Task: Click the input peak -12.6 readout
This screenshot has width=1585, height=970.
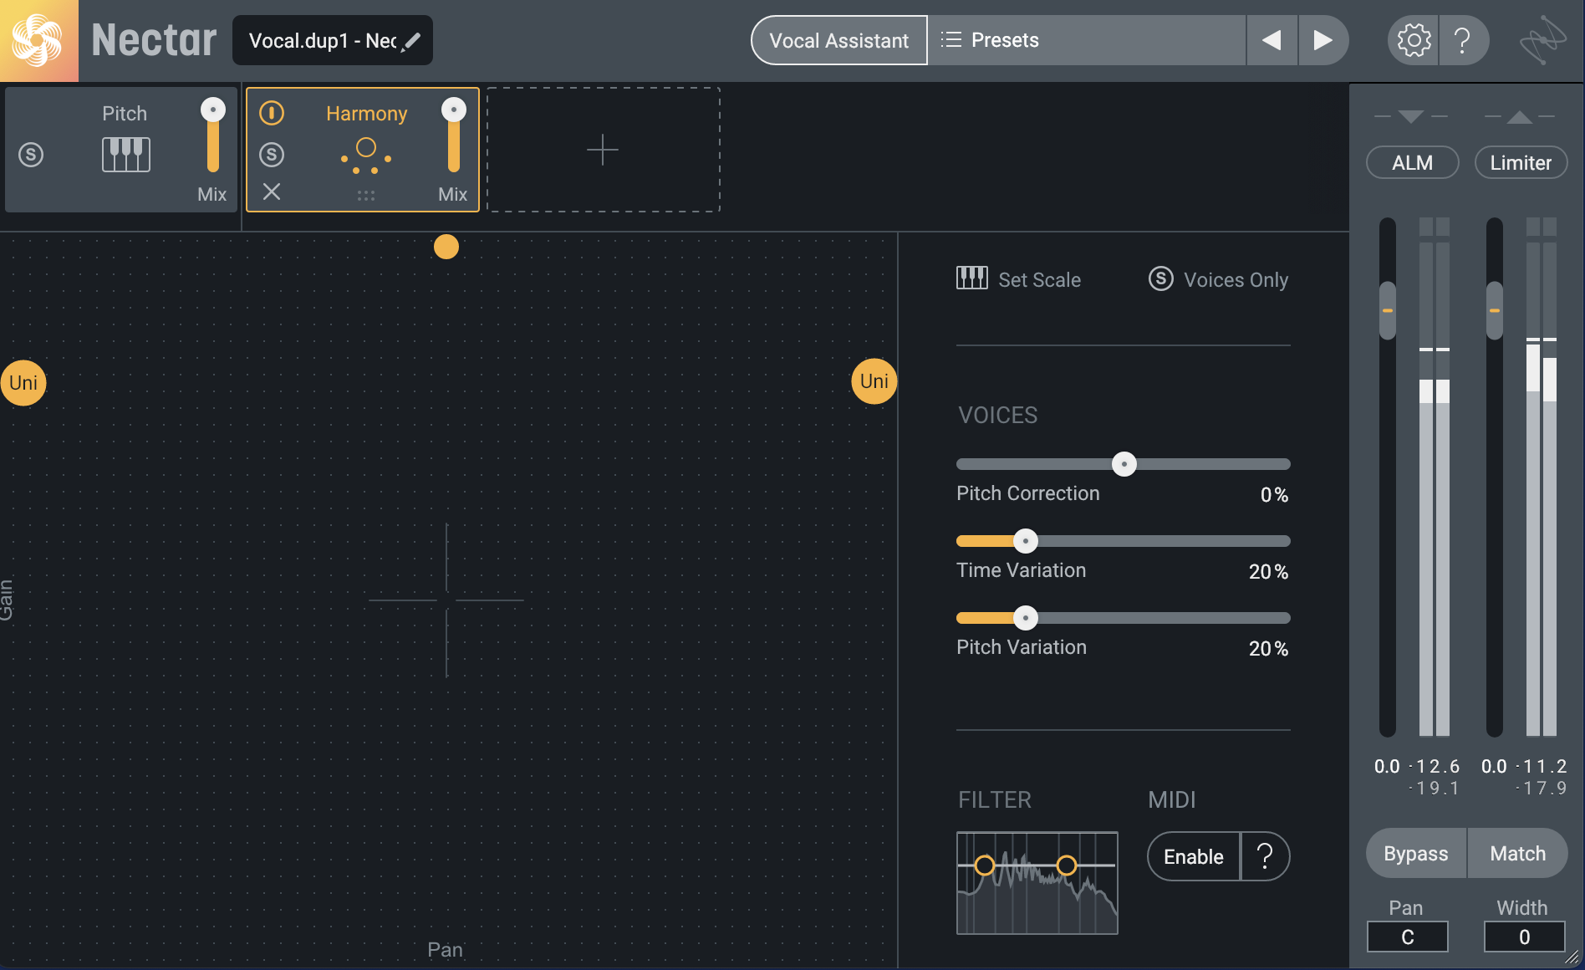Action: point(1435,767)
